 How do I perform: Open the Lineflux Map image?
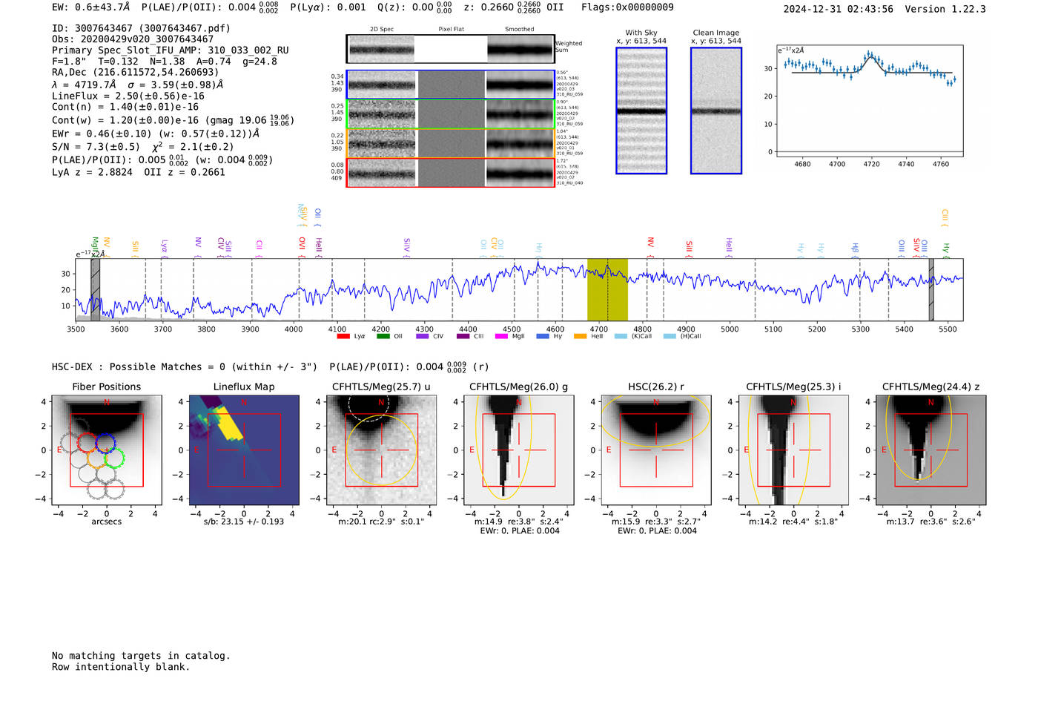pyautogui.click(x=244, y=450)
